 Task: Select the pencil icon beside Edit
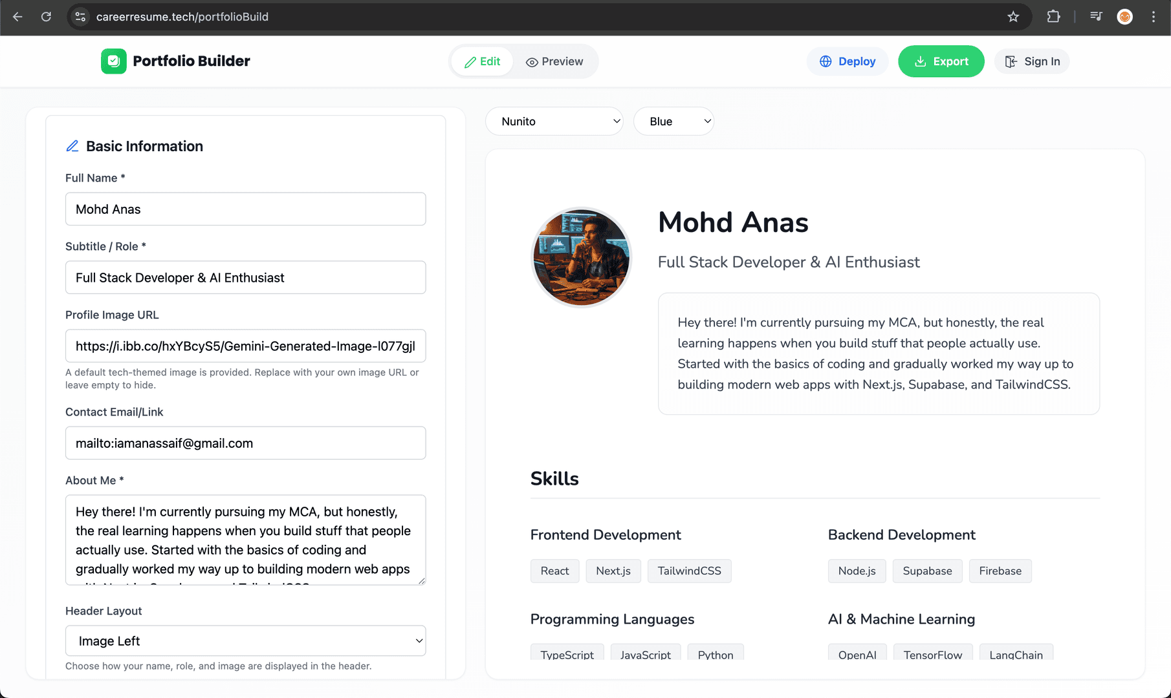pyautogui.click(x=471, y=61)
